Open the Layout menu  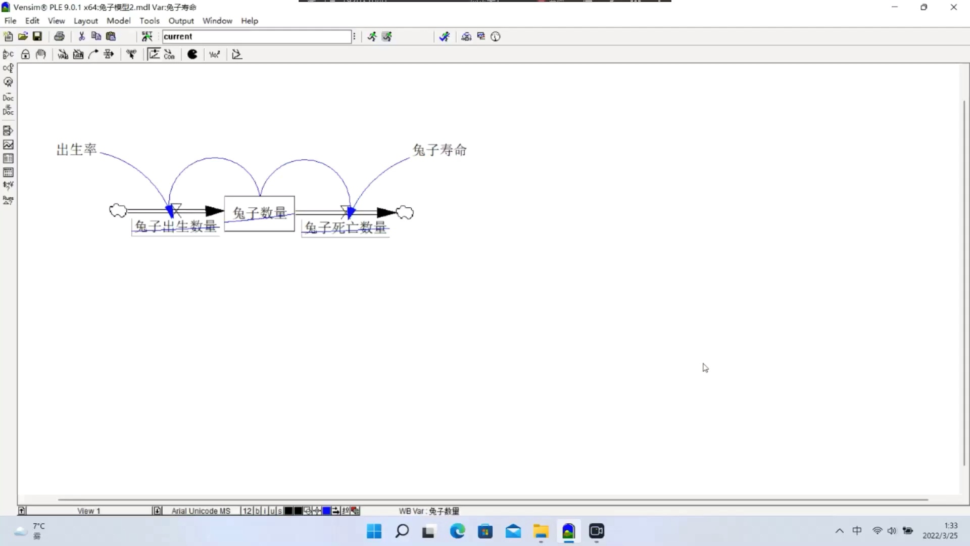(85, 21)
